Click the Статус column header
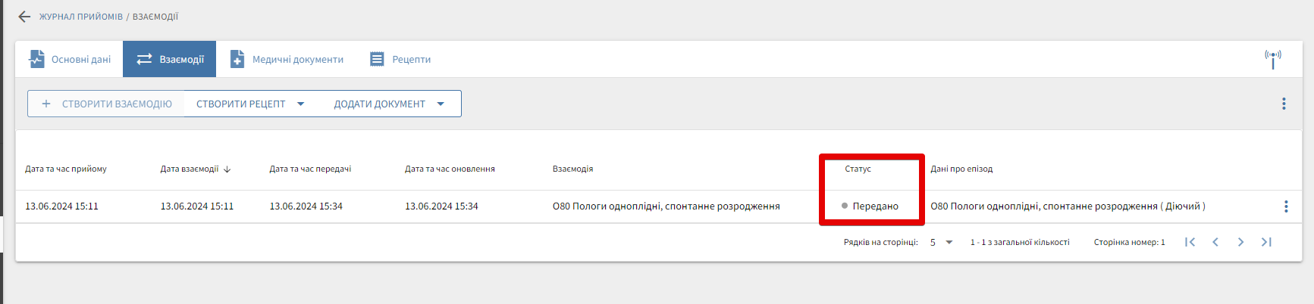The height and width of the screenshot is (304, 1314). (x=858, y=169)
